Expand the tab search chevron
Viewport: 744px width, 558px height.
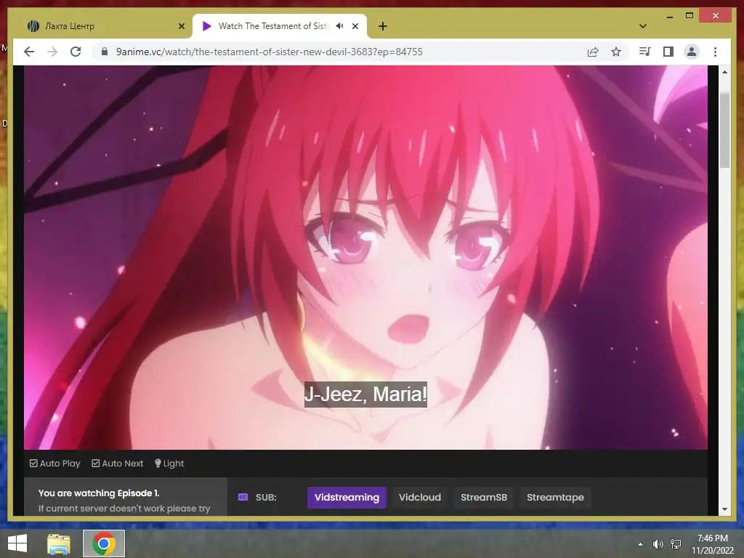[x=643, y=26]
